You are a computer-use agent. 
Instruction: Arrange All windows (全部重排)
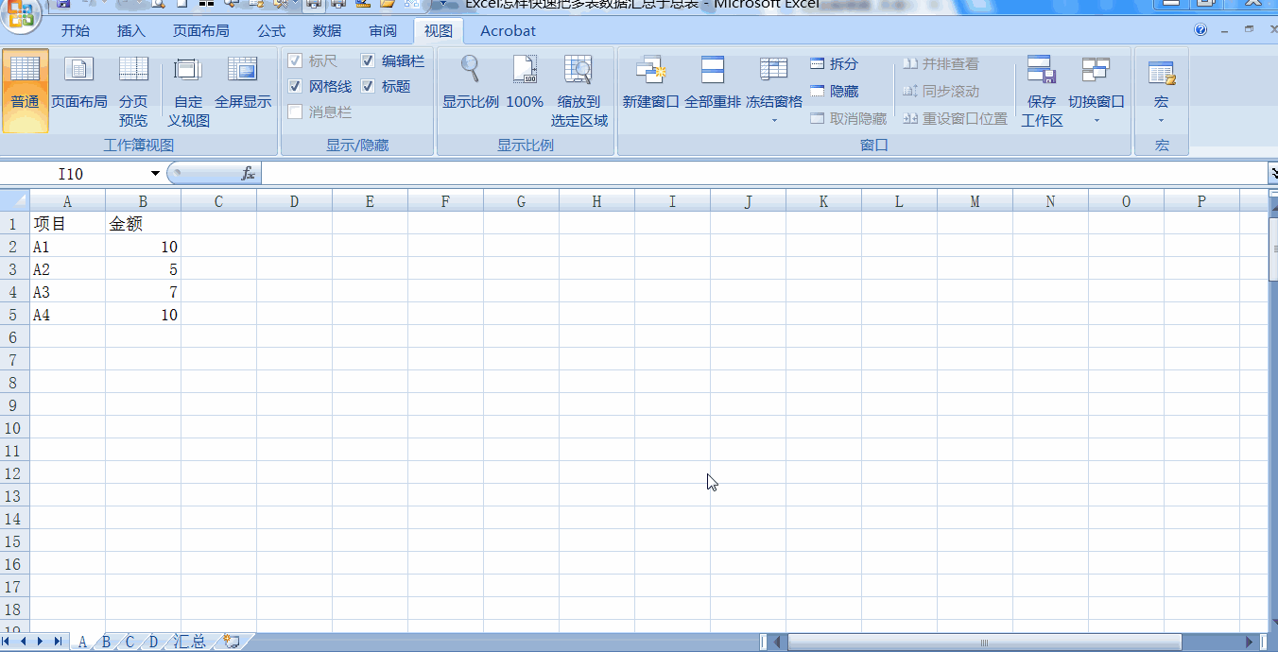(x=713, y=83)
